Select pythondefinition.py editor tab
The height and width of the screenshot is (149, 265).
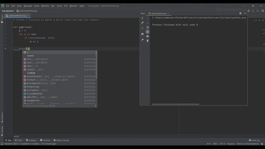point(17,16)
